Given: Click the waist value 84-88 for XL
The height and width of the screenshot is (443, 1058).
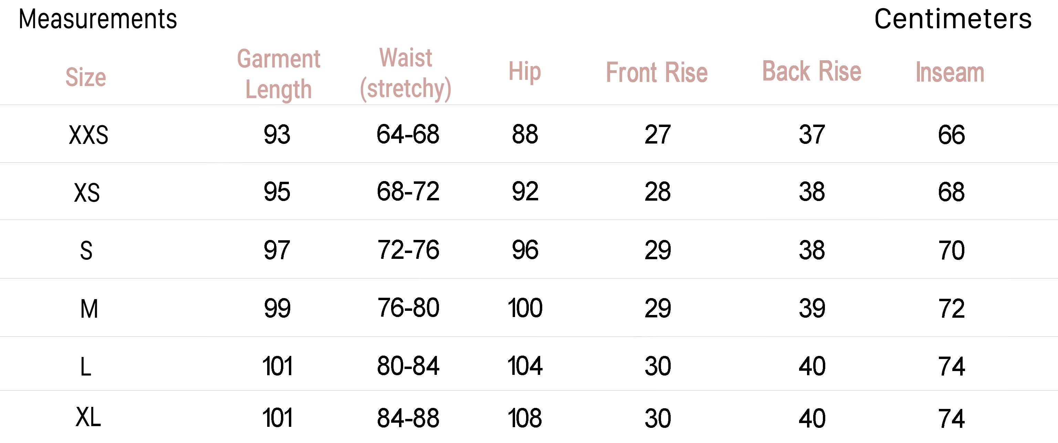Looking at the screenshot, I should [x=408, y=418].
